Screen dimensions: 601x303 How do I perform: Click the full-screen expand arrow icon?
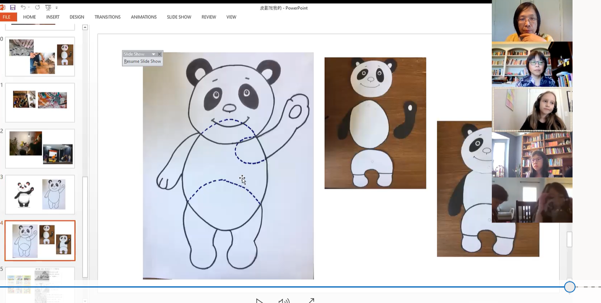click(311, 300)
